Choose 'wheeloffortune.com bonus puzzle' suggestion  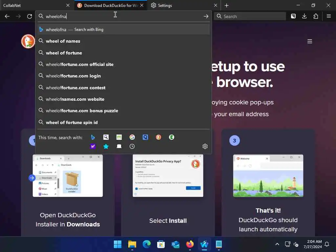coord(124,111)
